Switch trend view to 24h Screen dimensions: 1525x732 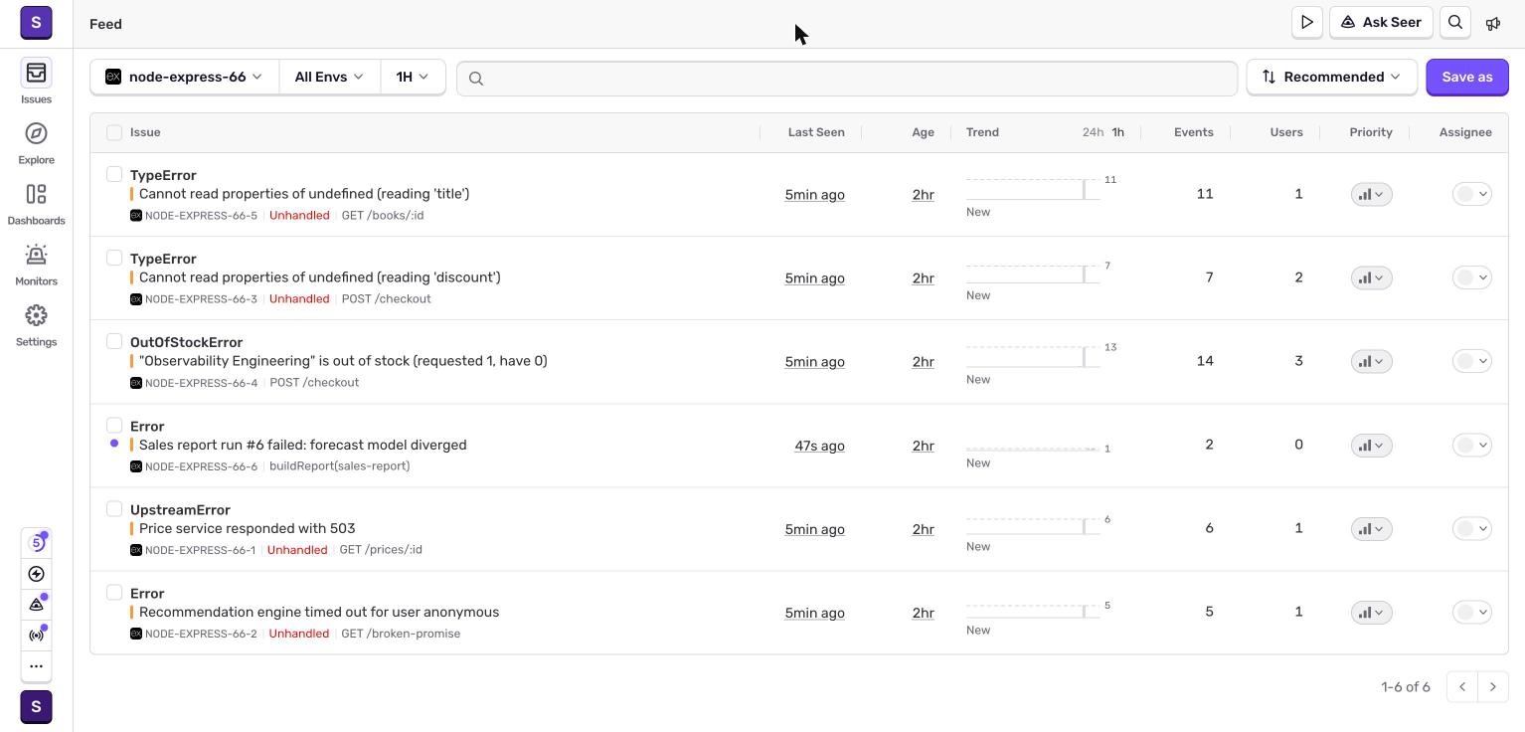pyautogui.click(x=1093, y=132)
